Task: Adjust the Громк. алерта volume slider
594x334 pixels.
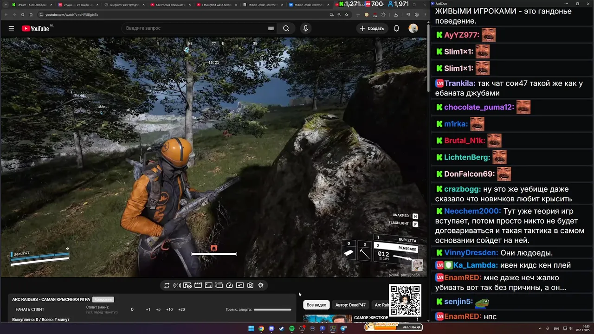Action: pos(272,309)
